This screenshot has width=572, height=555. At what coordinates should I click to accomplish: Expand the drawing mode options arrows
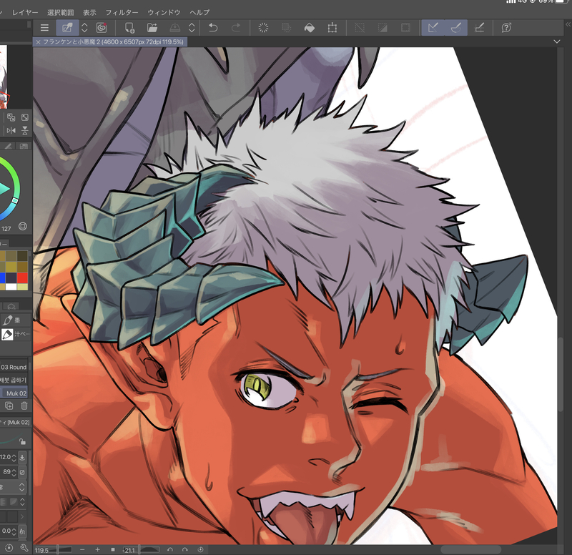pyautogui.click(x=84, y=28)
